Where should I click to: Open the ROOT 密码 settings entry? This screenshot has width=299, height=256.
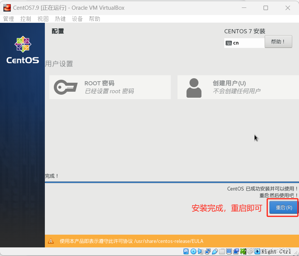(110, 87)
